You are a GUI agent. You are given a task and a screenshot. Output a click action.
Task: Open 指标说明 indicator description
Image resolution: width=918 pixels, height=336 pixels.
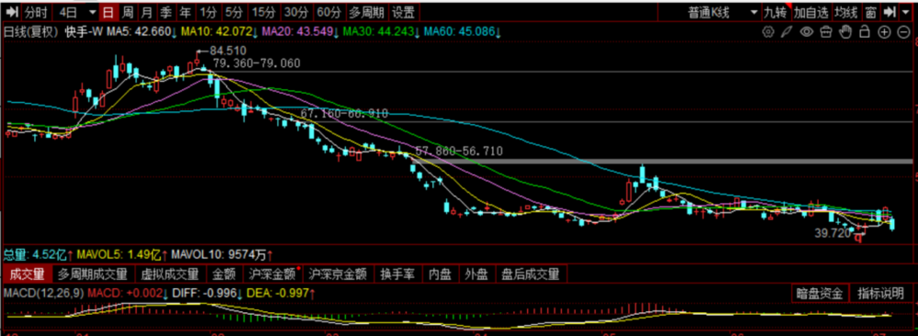(880, 293)
